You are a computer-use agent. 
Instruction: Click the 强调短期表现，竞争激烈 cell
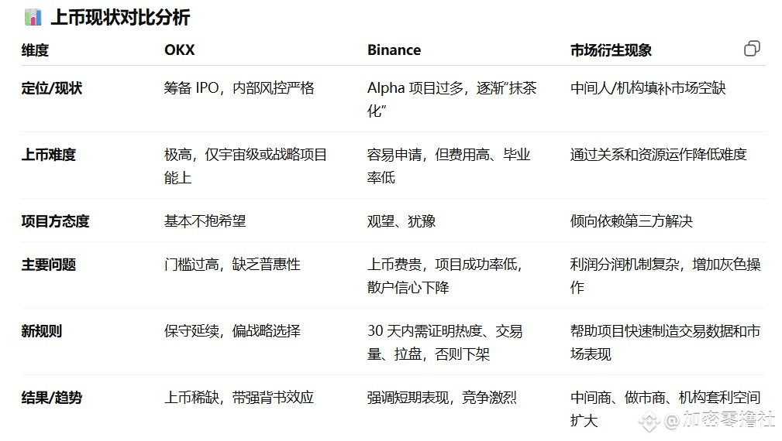click(442, 397)
